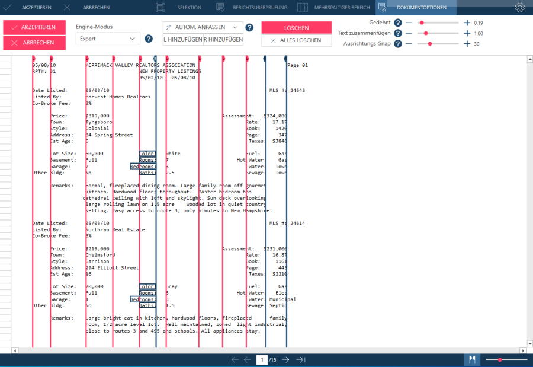Click the red ABBRECHEN button
Viewport: 533px width, 367px height.
pyautogui.click(x=34, y=43)
